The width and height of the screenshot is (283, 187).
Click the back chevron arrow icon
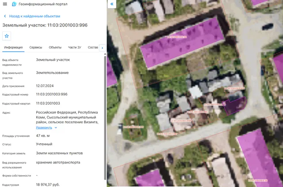click(x=5, y=16)
